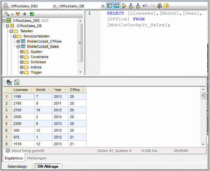Image resolution: width=210 pixels, height=171 pixels.
Task: Click the Redo arrow in toolbar
Action: 152,6
